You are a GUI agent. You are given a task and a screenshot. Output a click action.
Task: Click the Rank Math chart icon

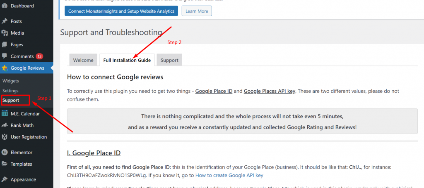pyautogui.click(x=4, y=125)
